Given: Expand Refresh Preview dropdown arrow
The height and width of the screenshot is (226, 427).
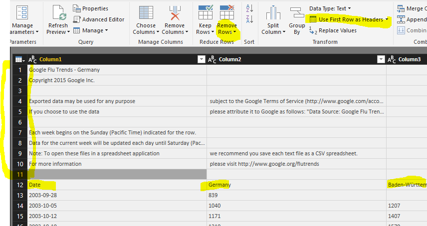Looking at the screenshot, I should pyautogui.click(x=69, y=32).
